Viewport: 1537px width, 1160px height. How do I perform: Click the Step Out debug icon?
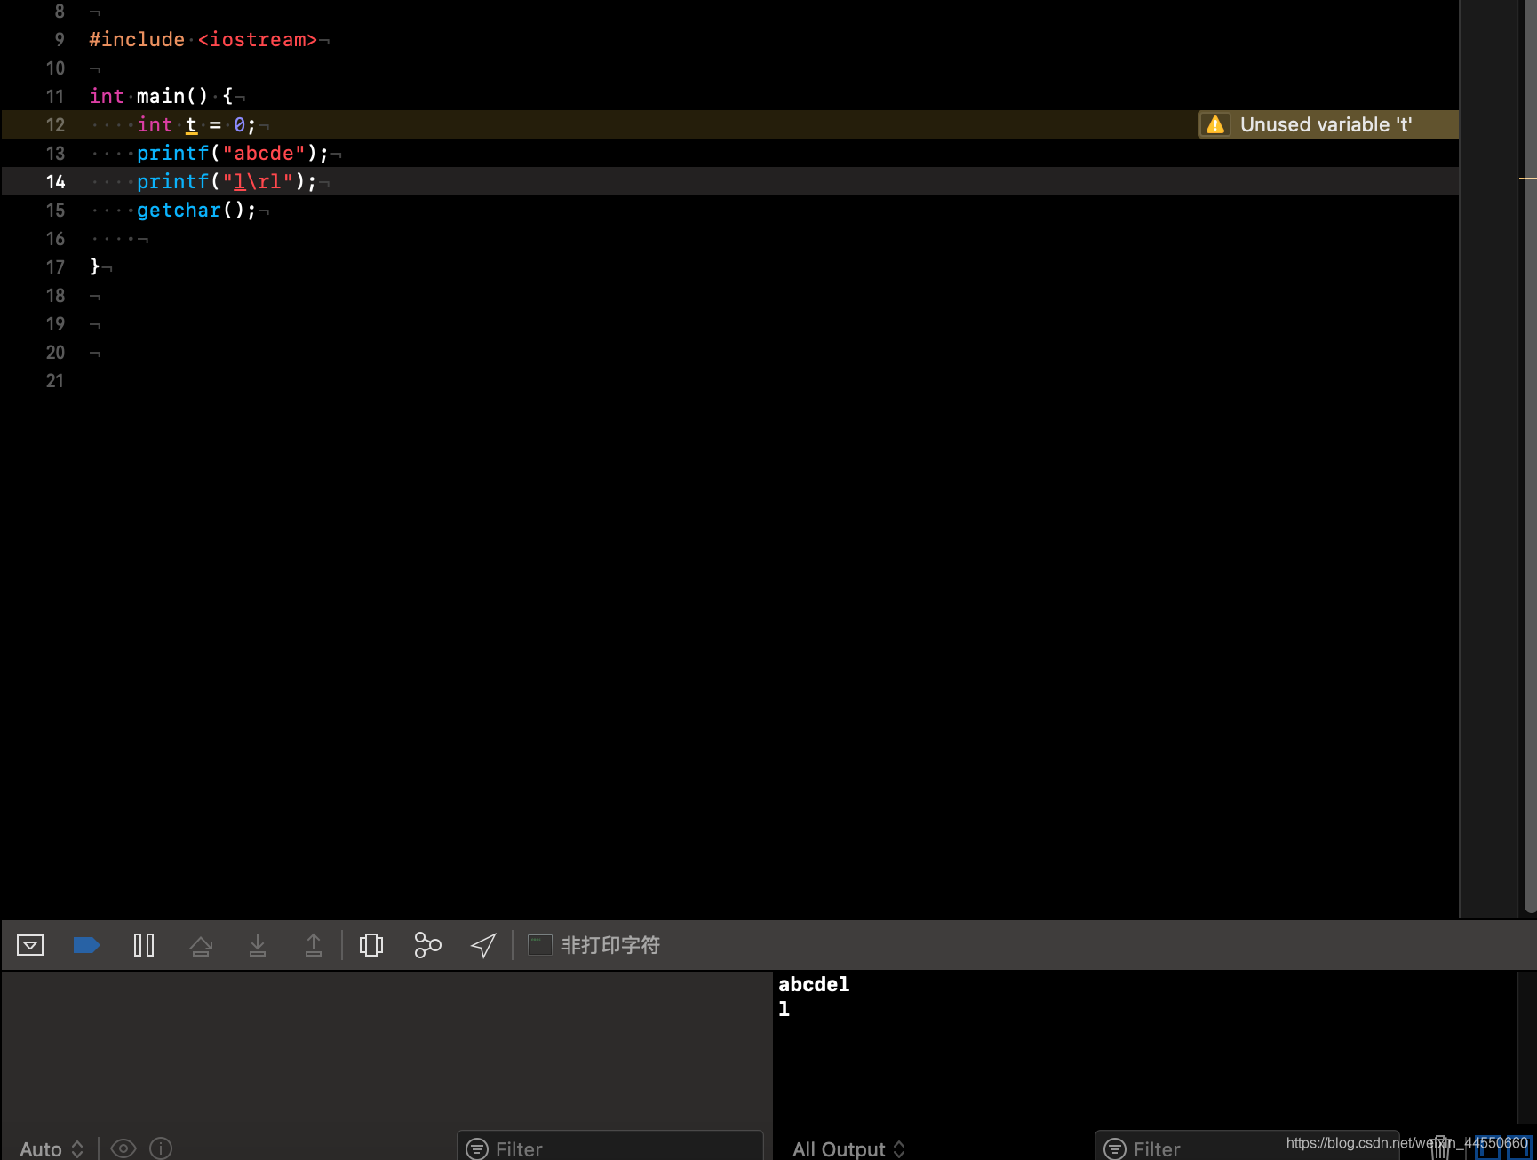click(x=314, y=945)
